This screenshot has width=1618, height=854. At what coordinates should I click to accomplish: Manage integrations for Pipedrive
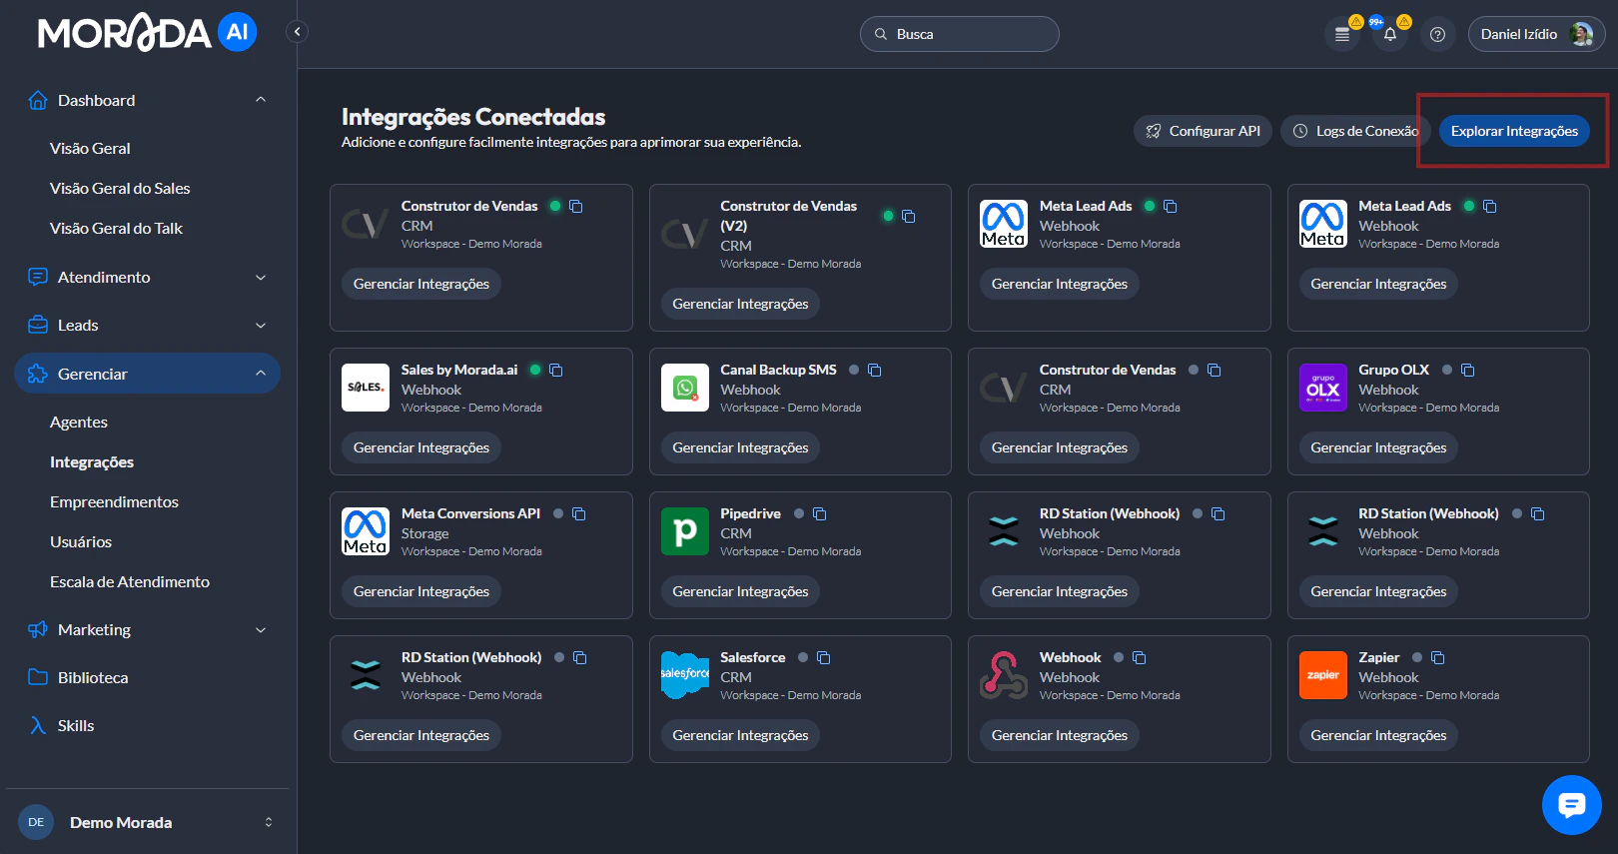pos(740,591)
